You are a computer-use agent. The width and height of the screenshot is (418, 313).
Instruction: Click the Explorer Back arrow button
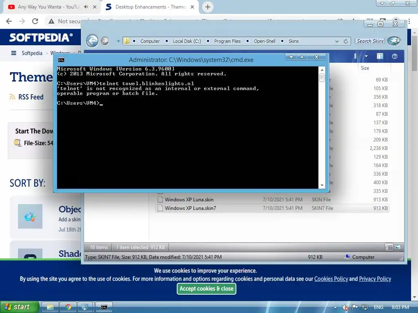pos(92,41)
